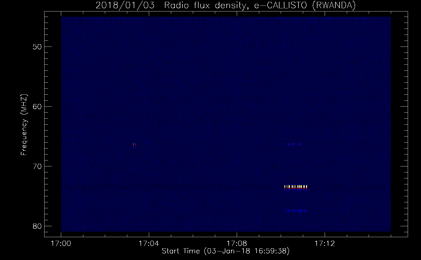This screenshot has width=421, height=260.
Task: Click the 60 frequency tick label
Action: pos(37,107)
